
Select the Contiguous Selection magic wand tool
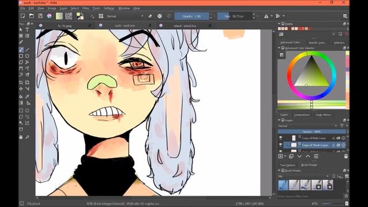tap(21, 123)
